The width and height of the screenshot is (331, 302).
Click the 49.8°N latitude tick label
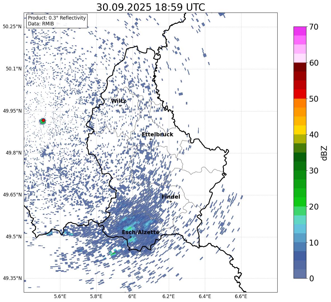click(x=14, y=153)
